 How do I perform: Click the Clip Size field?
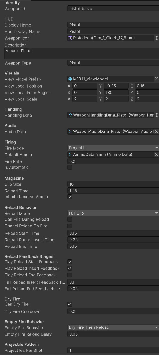113,184
